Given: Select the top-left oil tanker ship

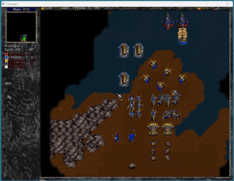Looking at the screenshot, I should [x=124, y=50].
